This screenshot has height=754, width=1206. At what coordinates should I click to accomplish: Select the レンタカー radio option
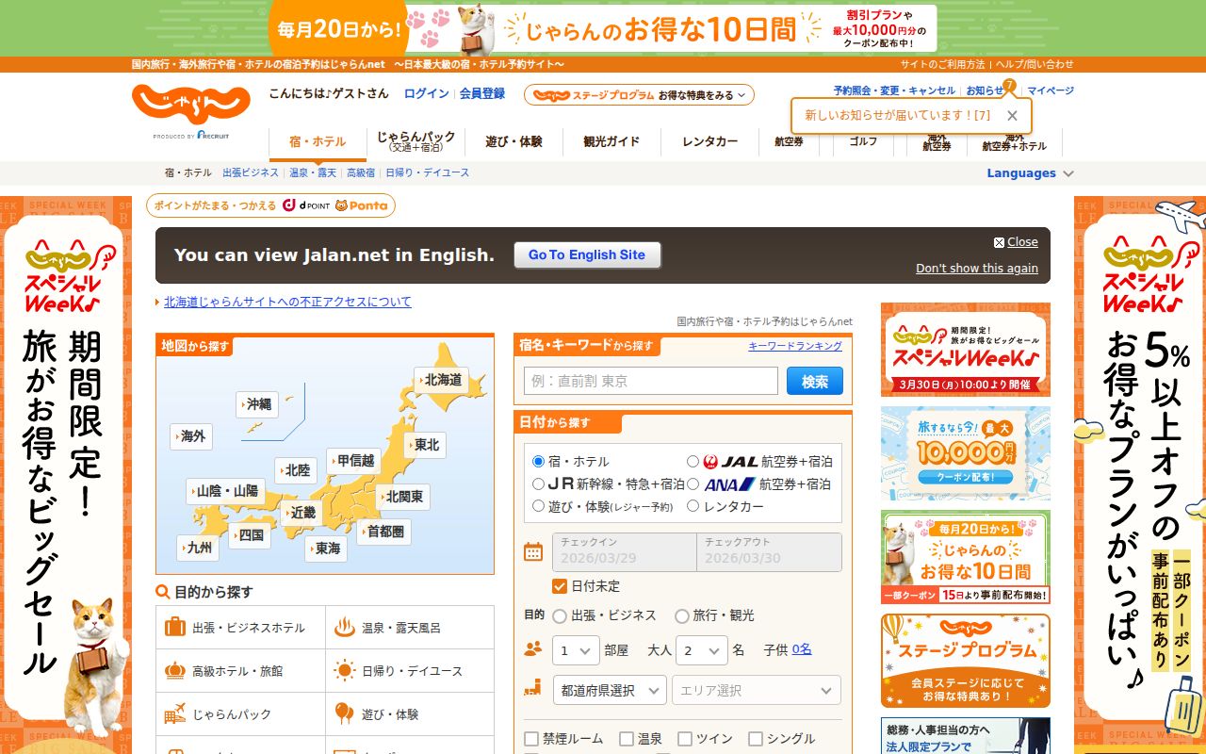tap(693, 506)
